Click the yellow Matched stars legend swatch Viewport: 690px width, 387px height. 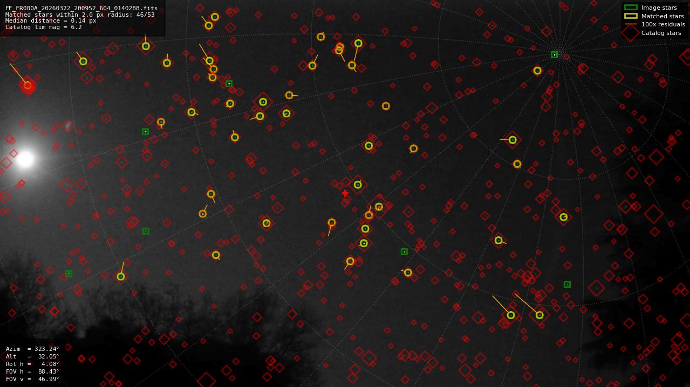631,16
